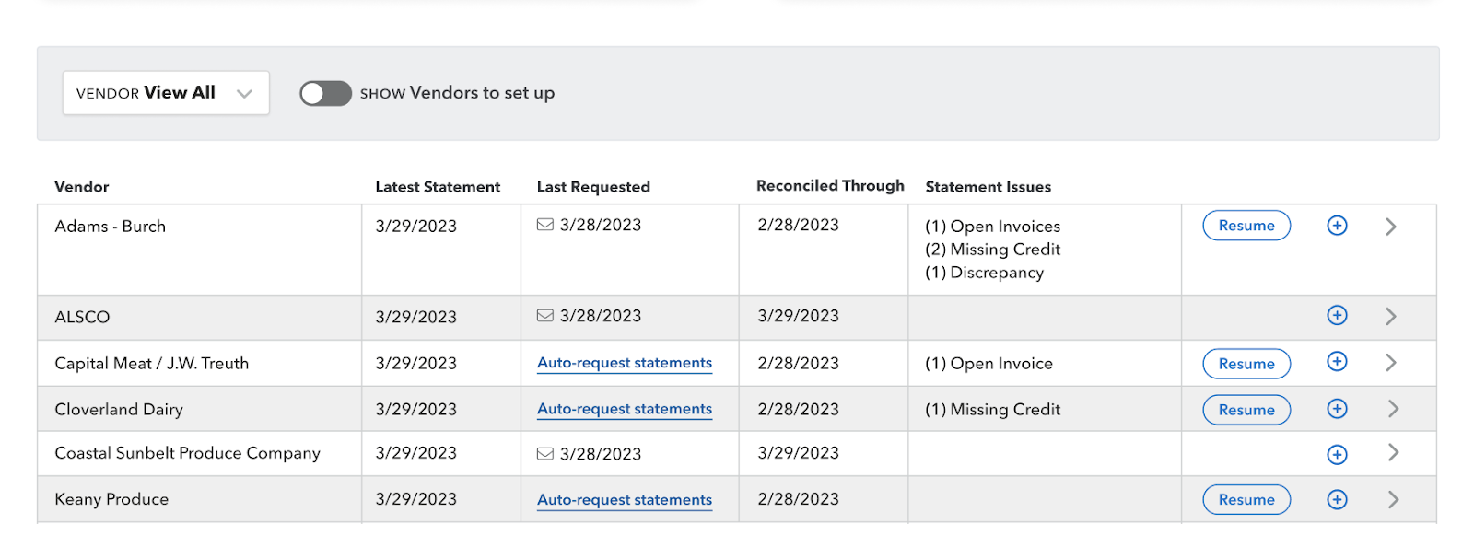Viewport: 1474px width, 559px height.
Task: Select the Adams - Burch vendor name
Action: pos(111,227)
